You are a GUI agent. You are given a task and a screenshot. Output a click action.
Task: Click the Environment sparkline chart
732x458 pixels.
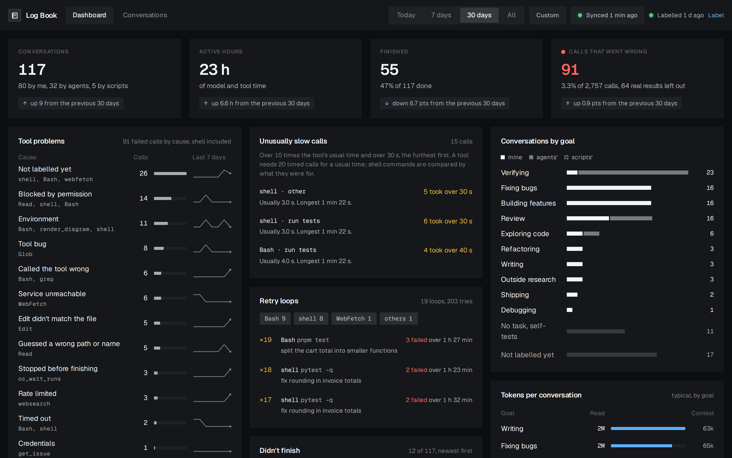pos(212,224)
